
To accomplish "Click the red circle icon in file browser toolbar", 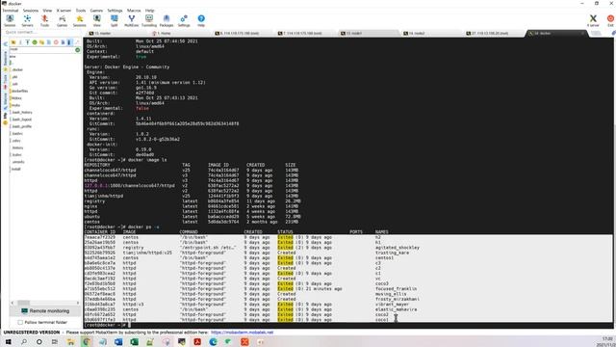I will [x=56, y=42].
